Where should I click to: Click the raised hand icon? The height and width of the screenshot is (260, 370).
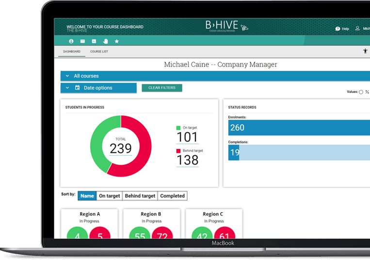(105, 42)
